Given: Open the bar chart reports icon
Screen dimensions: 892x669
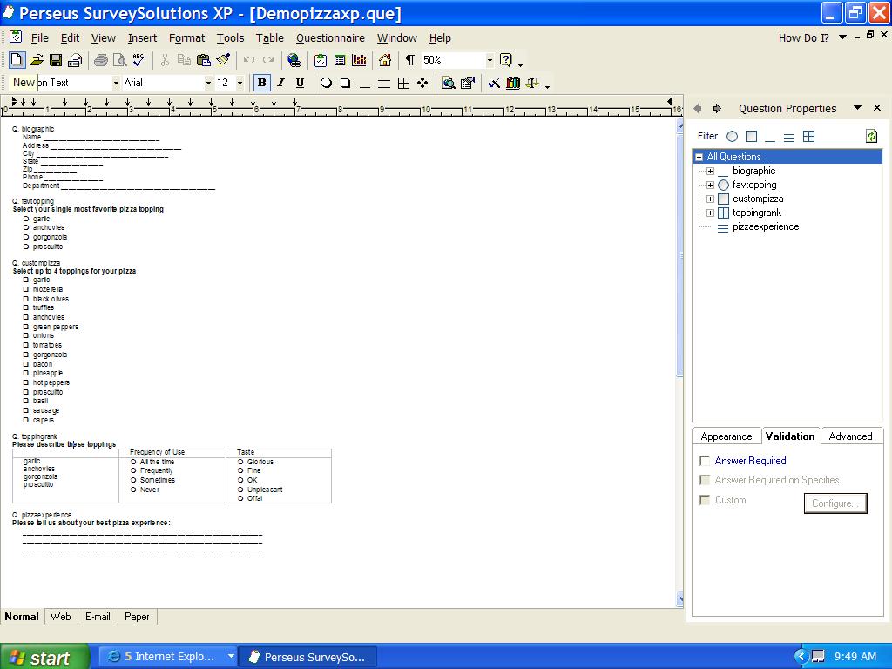Looking at the screenshot, I should [359, 60].
